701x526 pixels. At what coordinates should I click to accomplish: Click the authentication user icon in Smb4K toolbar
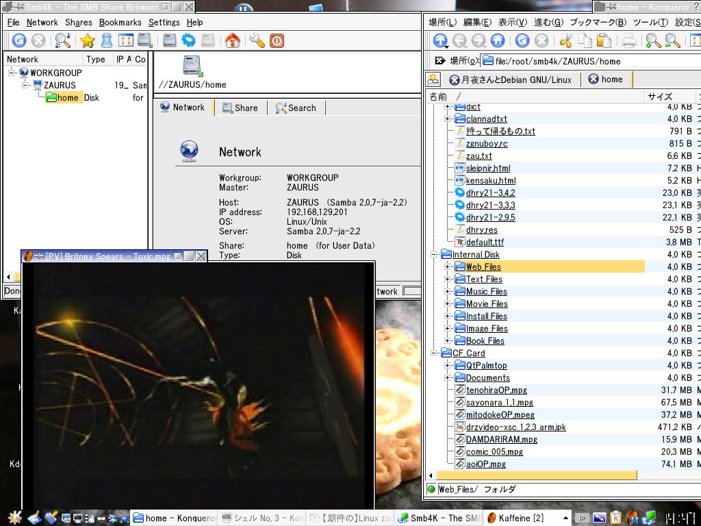click(107, 40)
